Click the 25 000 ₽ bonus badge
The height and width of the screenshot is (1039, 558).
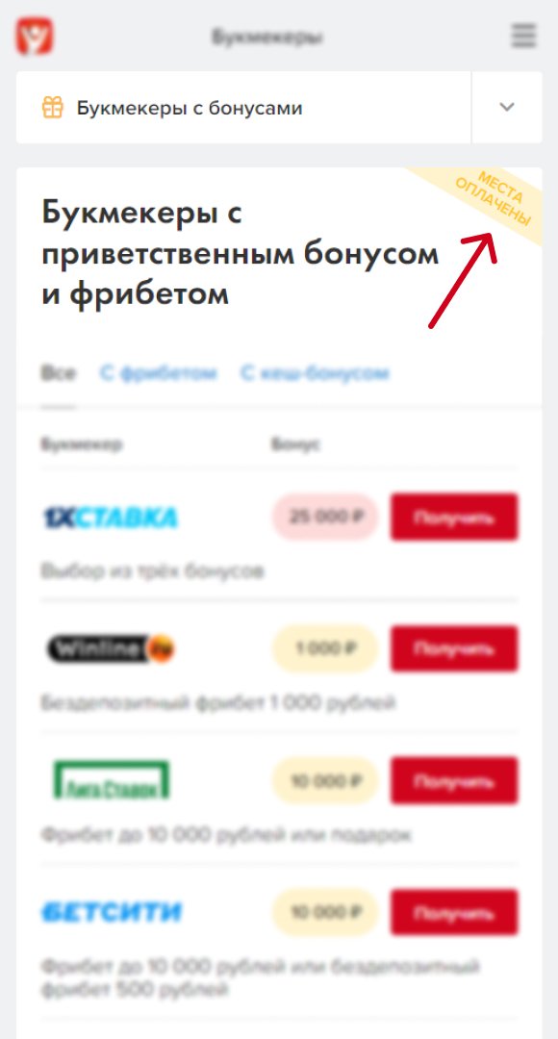pos(325,517)
